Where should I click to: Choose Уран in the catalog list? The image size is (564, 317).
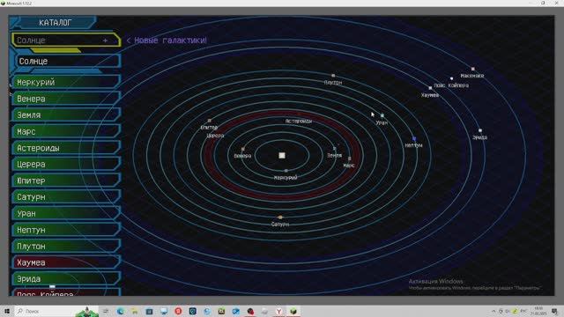coord(66,213)
